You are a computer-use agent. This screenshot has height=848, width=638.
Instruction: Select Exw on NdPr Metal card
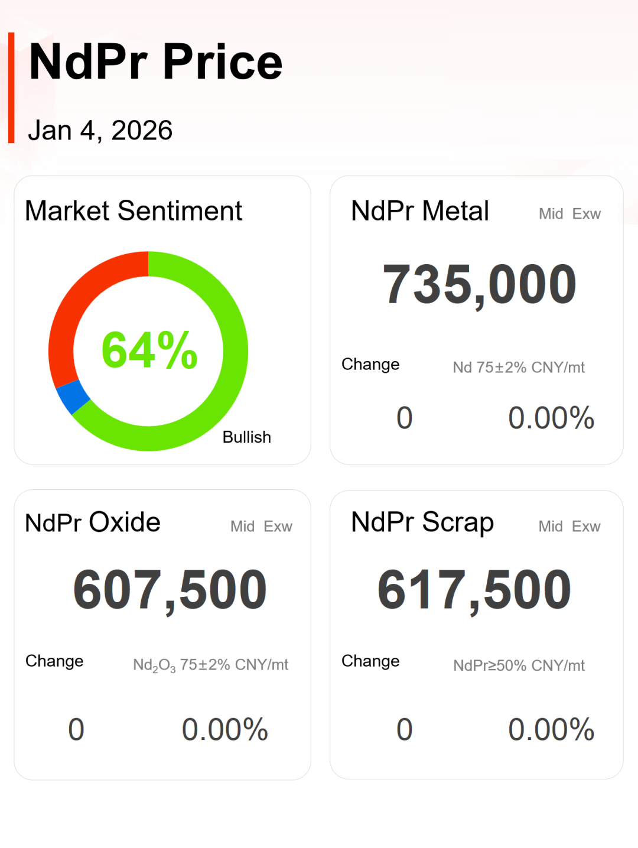[x=587, y=214]
